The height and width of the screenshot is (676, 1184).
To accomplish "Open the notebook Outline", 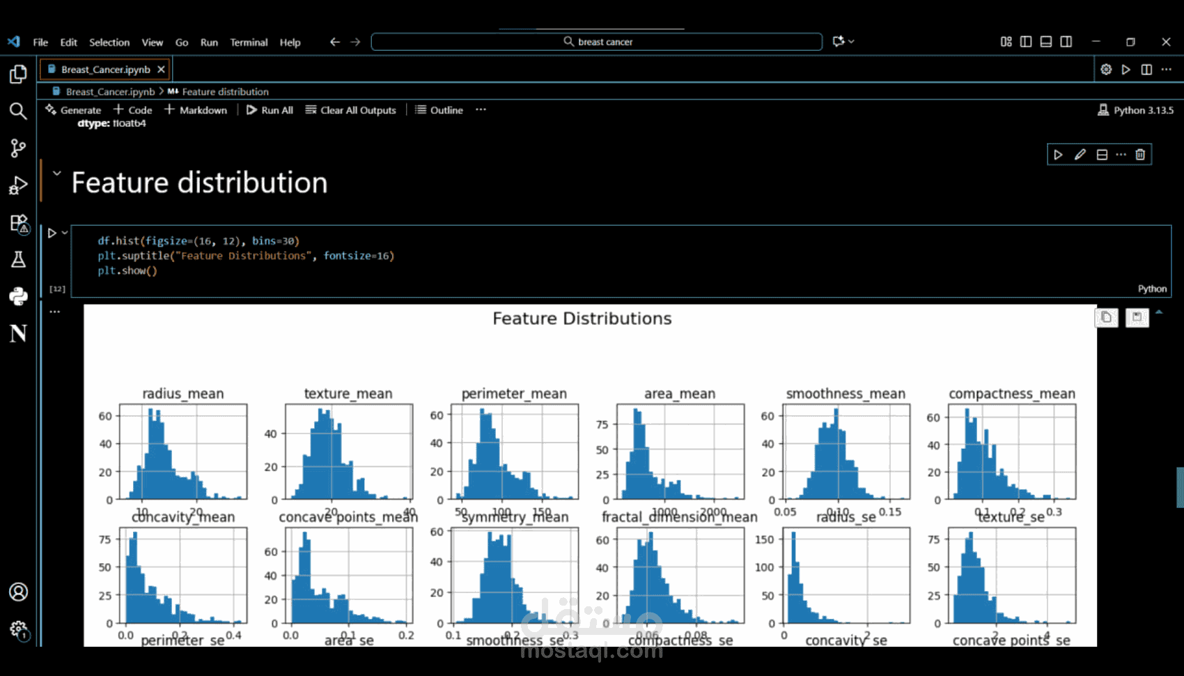I will click(439, 110).
